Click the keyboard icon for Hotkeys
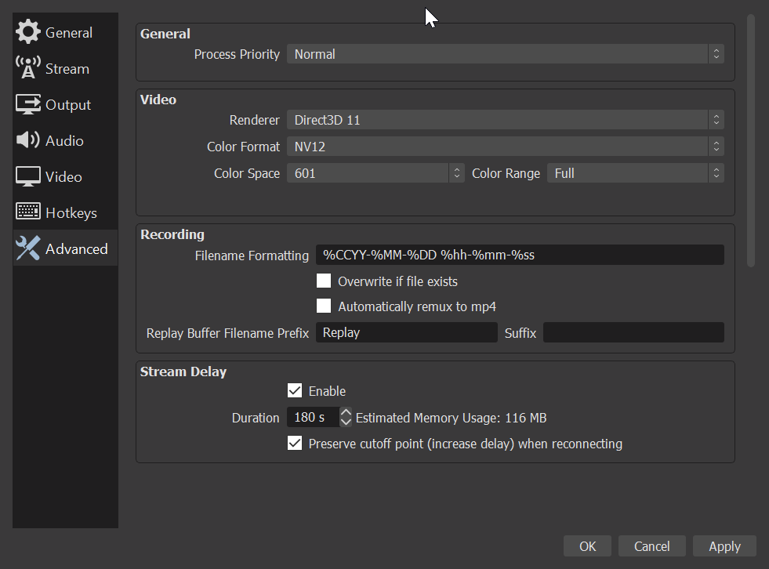Viewport: 769px width, 569px height. (28, 212)
